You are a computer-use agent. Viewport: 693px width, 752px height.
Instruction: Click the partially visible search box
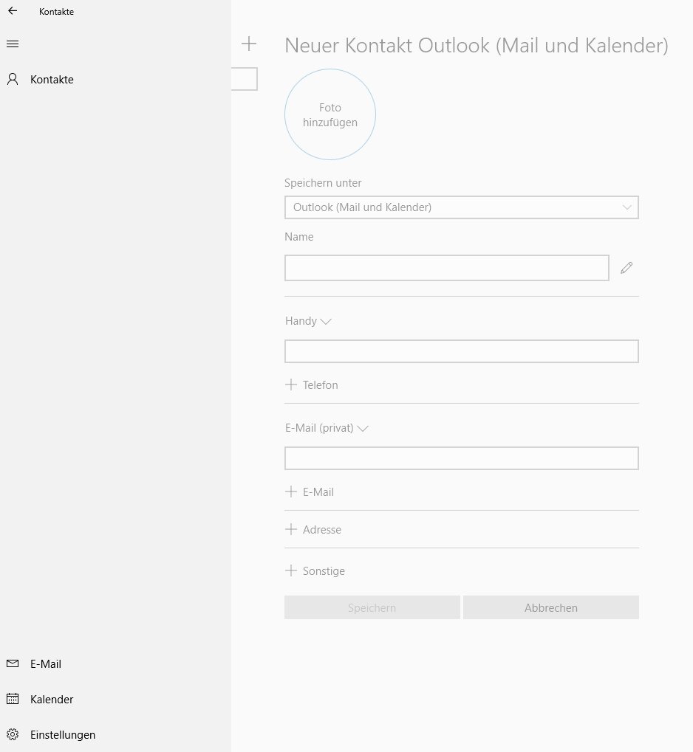pyautogui.click(x=245, y=79)
